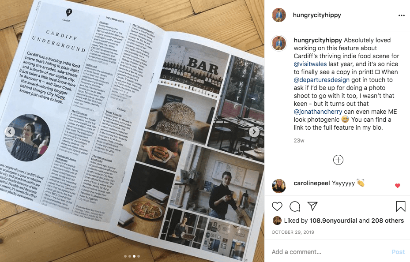Open 108.9onyourdial liker profile
This screenshot has width=410, height=262.
tap(333, 221)
